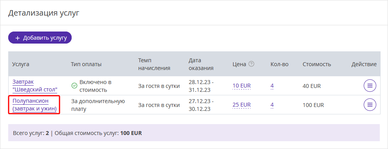Edit quantity 4 in the Завтрак row

(x=272, y=86)
